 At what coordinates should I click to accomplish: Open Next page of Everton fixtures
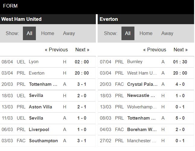pyautogui.click(x=181, y=50)
